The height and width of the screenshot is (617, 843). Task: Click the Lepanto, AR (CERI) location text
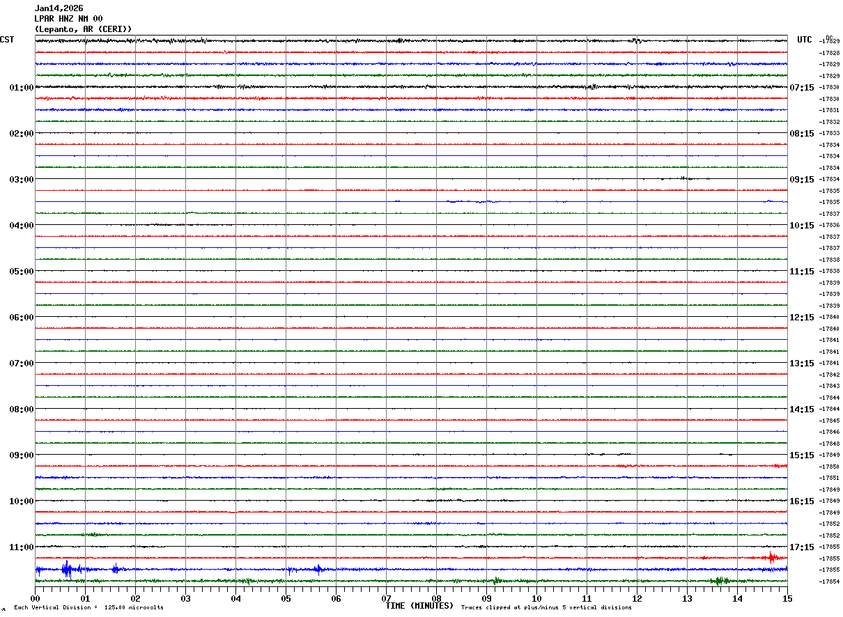pyautogui.click(x=83, y=29)
